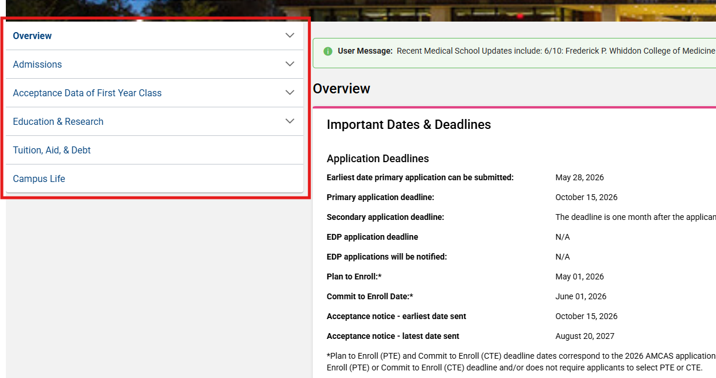
Task: Click the main Overview page heading
Action: [x=341, y=89]
